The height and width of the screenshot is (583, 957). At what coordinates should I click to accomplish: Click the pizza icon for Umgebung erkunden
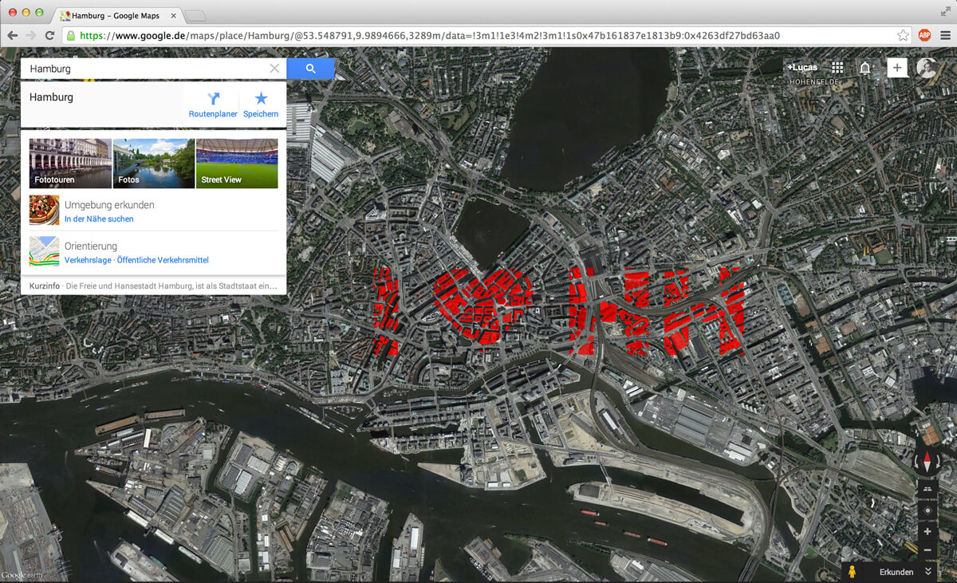(x=45, y=211)
